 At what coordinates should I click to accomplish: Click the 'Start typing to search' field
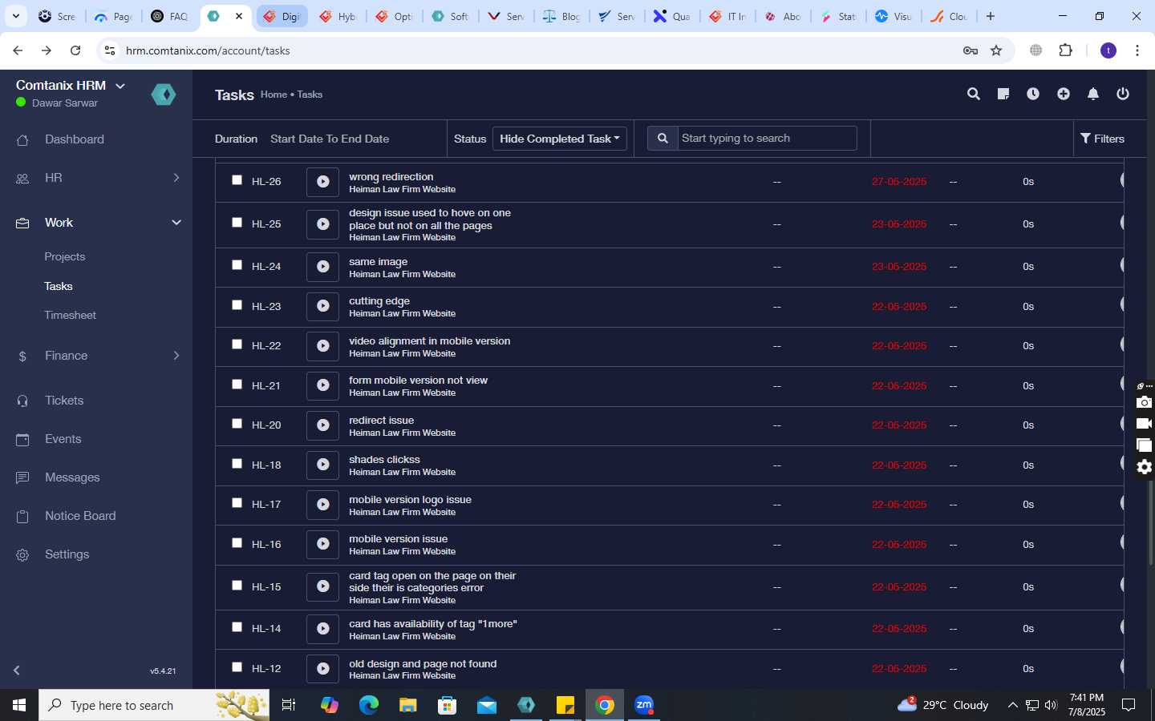[x=767, y=139]
